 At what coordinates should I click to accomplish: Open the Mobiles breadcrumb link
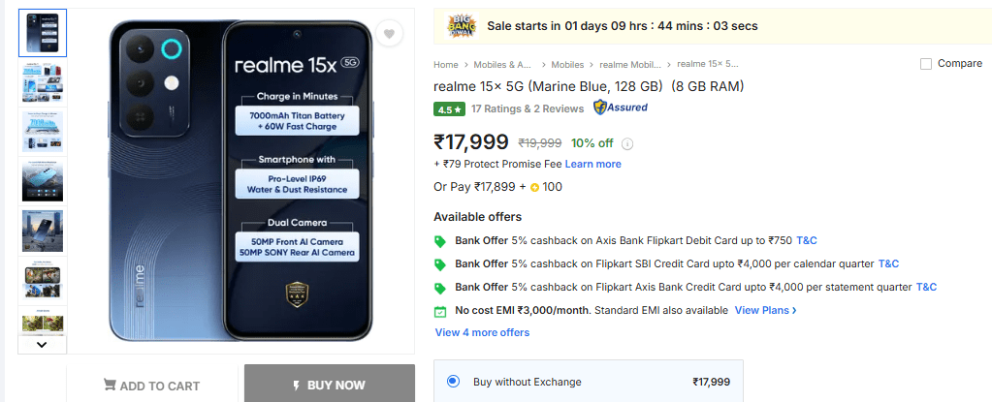567,65
